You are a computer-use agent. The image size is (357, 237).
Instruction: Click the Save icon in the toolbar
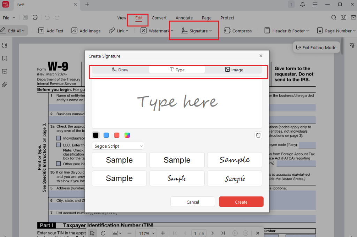(x=25, y=17)
